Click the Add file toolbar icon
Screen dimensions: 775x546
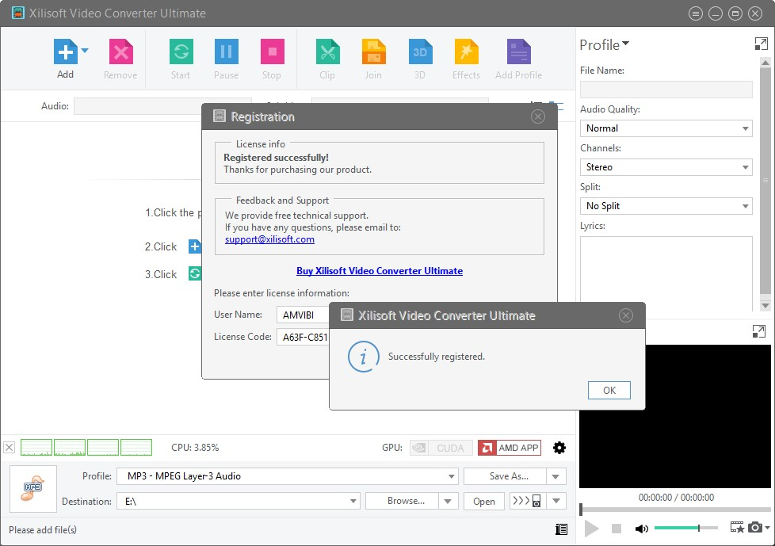coord(66,52)
